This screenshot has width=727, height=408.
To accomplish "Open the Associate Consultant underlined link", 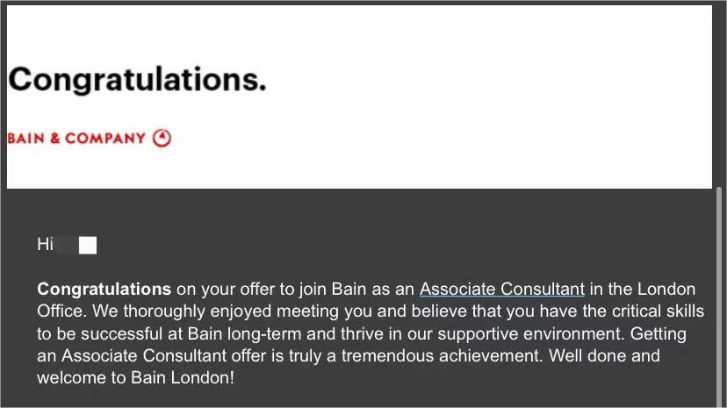I will [x=502, y=289].
